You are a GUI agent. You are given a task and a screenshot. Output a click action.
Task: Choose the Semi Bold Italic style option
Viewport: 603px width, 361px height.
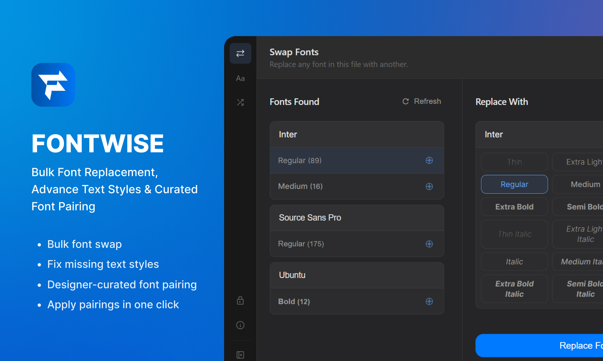(x=578, y=289)
